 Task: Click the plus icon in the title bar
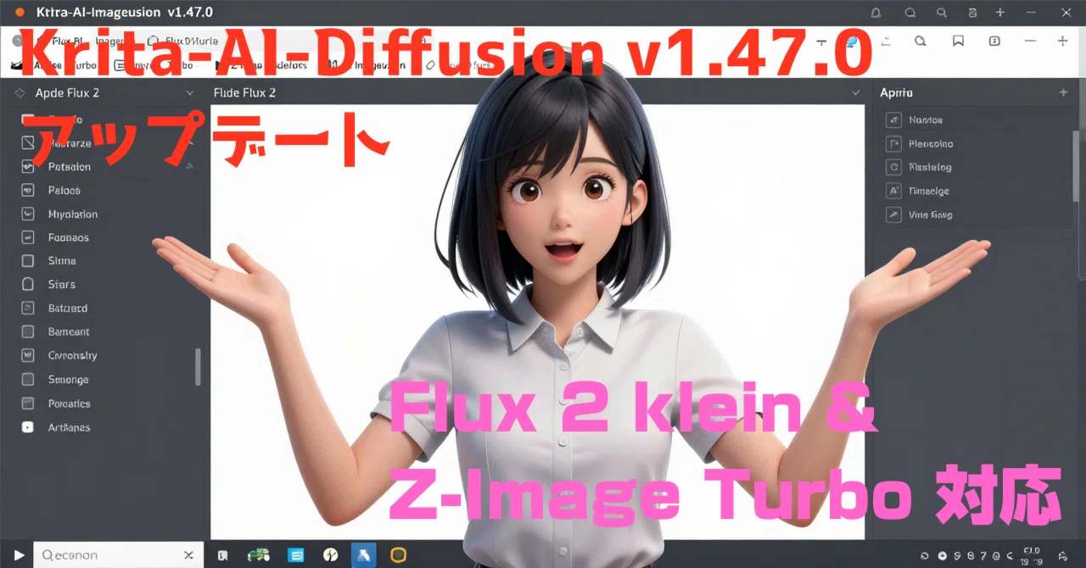click(1000, 13)
